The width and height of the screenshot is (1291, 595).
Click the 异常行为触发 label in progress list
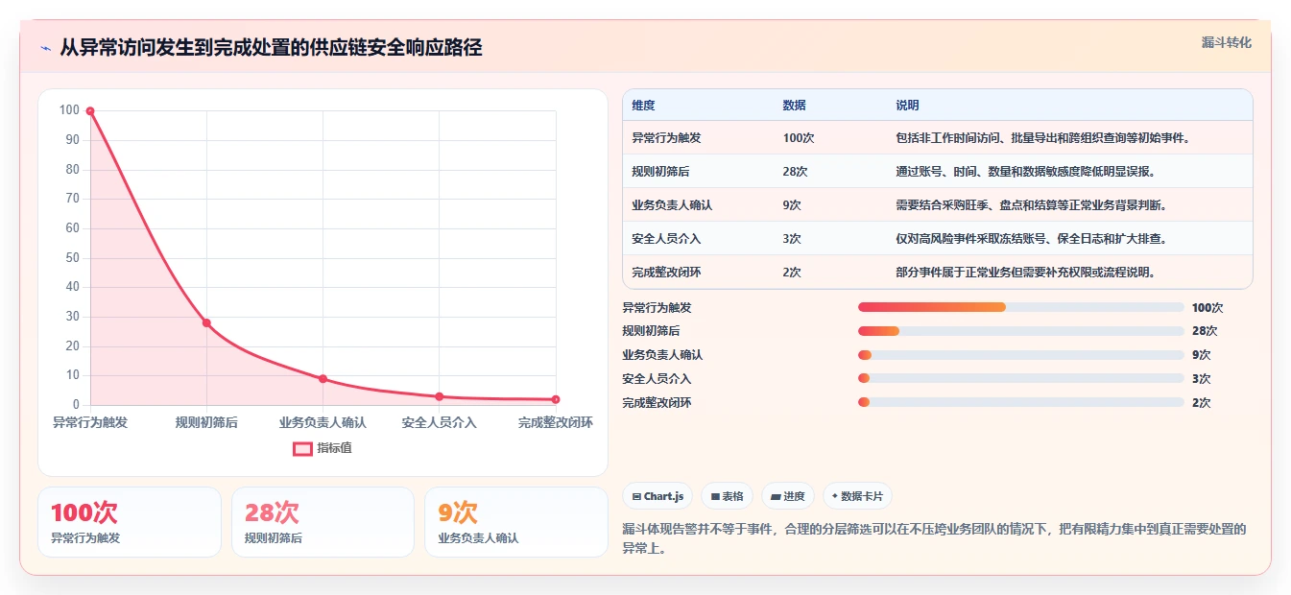point(657,308)
